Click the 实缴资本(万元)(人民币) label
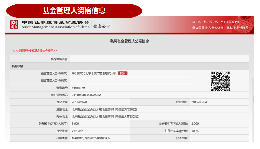 [x=173, y=124]
